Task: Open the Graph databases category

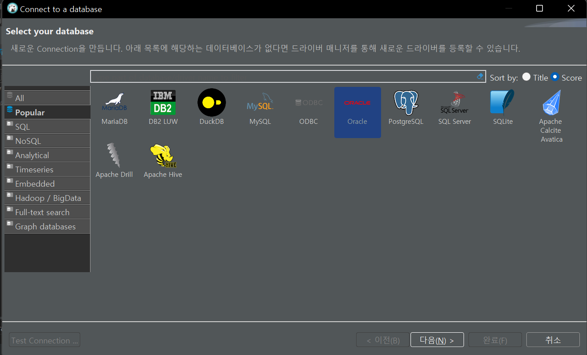Action: pyautogui.click(x=47, y=226)
